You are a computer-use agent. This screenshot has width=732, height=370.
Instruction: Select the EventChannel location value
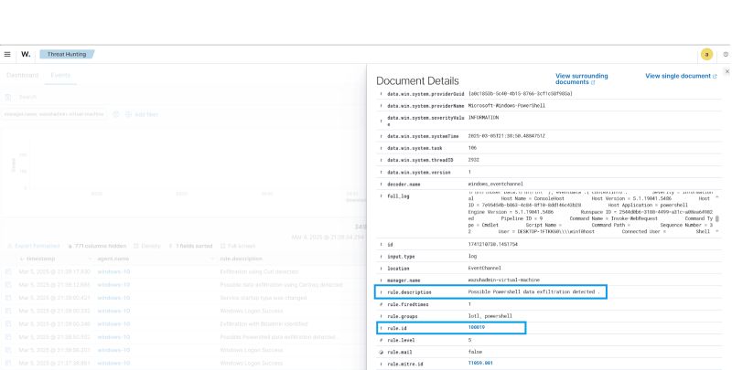(x=485, y=269)
